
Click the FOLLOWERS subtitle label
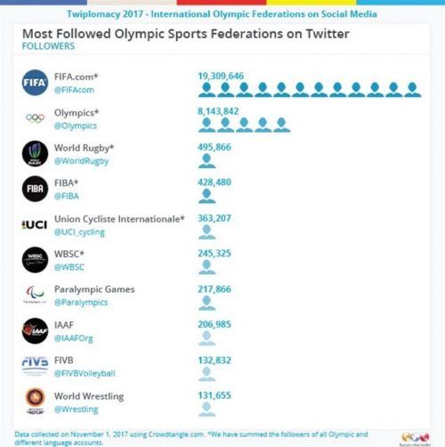pyautogui.click(x=48, y=46)
